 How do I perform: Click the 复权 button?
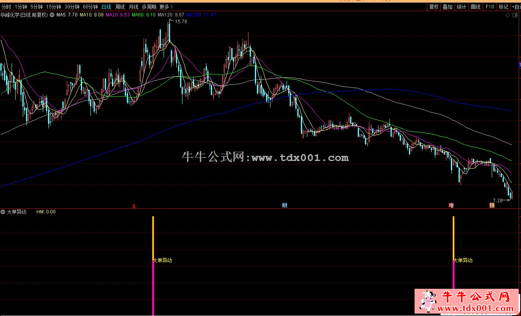pyautogui.click(x=434, y=7)
